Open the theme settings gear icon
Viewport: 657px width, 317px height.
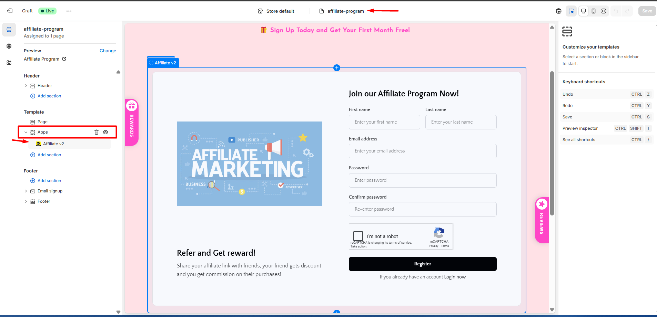[x=9, y=46]
